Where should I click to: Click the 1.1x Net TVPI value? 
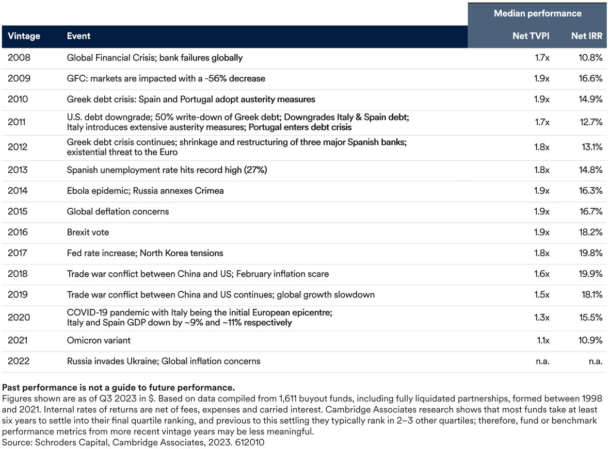point(542,340)
